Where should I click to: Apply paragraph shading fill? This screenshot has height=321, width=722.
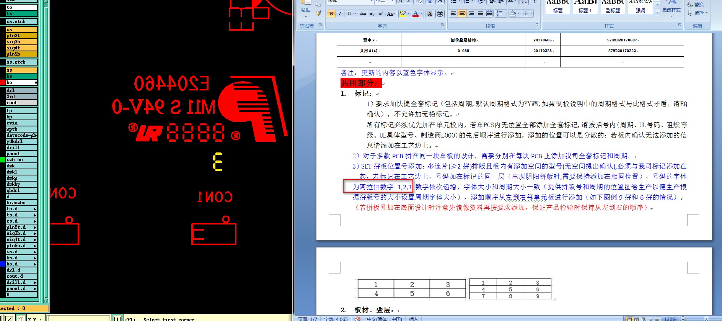click(x=513, y=13)
